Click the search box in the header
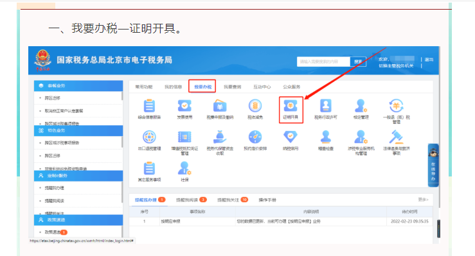This screenshot has height=256, width=475. pyautogui.click(x=323, y=62)
